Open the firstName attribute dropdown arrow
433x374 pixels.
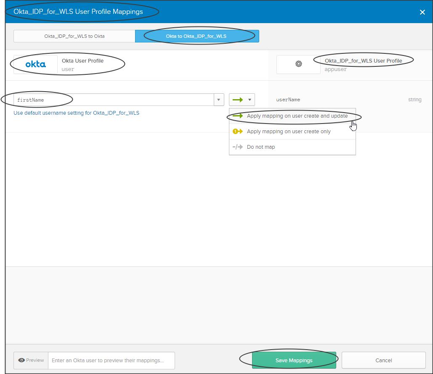click(x=219, y=100)
